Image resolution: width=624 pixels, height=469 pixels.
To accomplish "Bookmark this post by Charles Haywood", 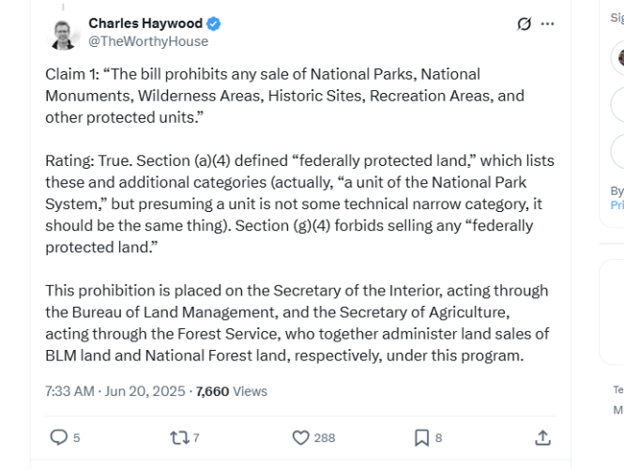I will tap(421, 437).
